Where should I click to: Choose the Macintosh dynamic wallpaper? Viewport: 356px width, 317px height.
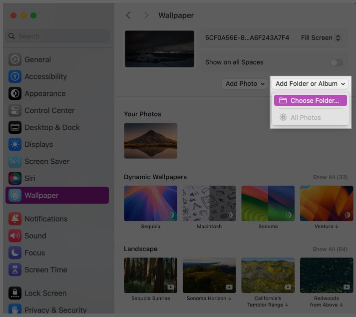(x=209, y=204)
